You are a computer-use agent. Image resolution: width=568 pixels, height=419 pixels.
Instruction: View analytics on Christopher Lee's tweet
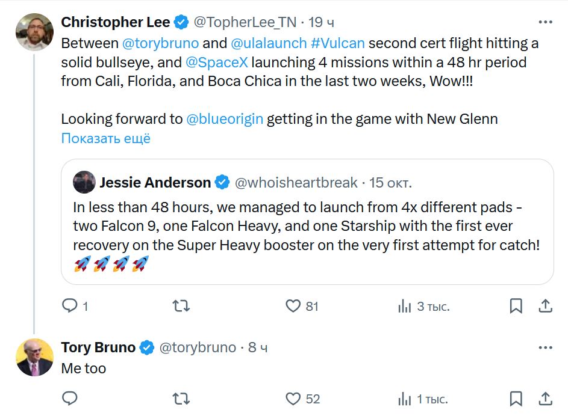(x=405, y=306)
